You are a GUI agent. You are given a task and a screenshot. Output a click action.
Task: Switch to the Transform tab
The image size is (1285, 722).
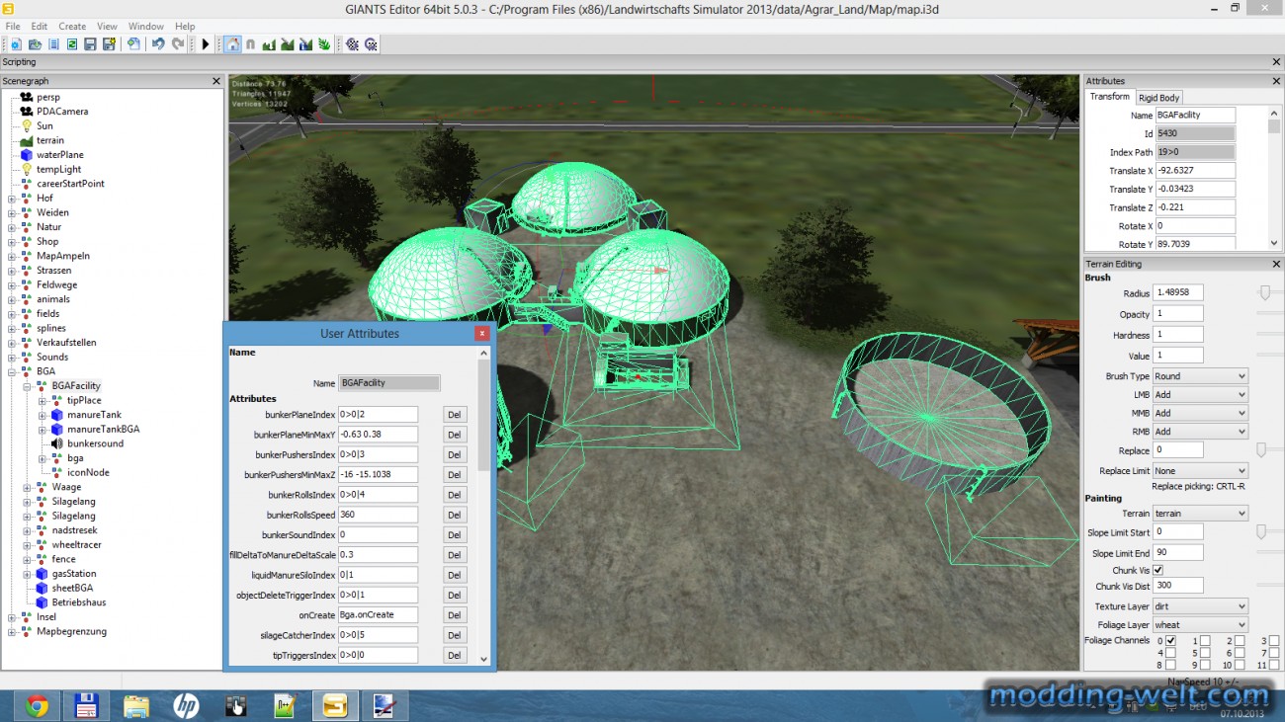1109,97
